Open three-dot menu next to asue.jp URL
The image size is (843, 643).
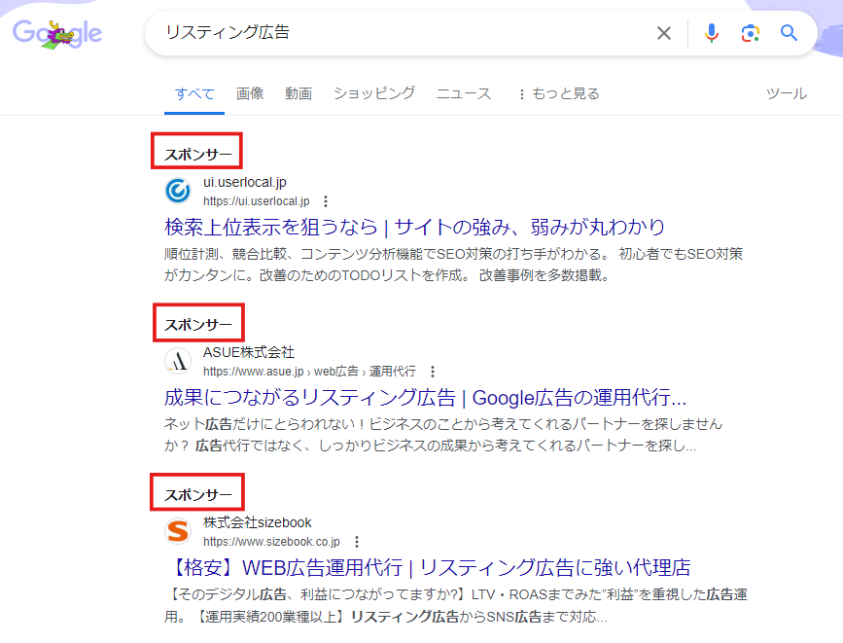[x=433, y=372]
